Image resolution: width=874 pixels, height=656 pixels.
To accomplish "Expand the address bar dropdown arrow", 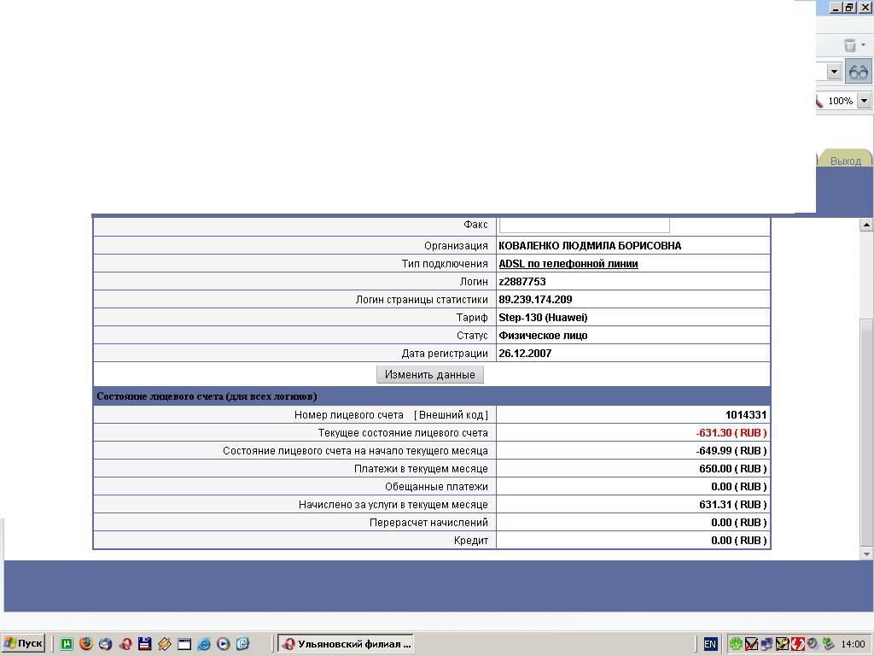I will pos(834,73).
